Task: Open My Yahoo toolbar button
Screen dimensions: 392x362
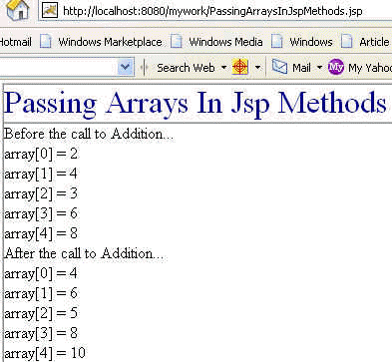Action: coord(370,68)
